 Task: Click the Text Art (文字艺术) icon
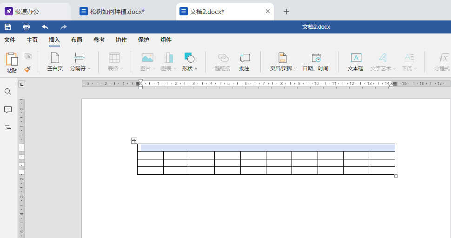(x=383, y=58)
